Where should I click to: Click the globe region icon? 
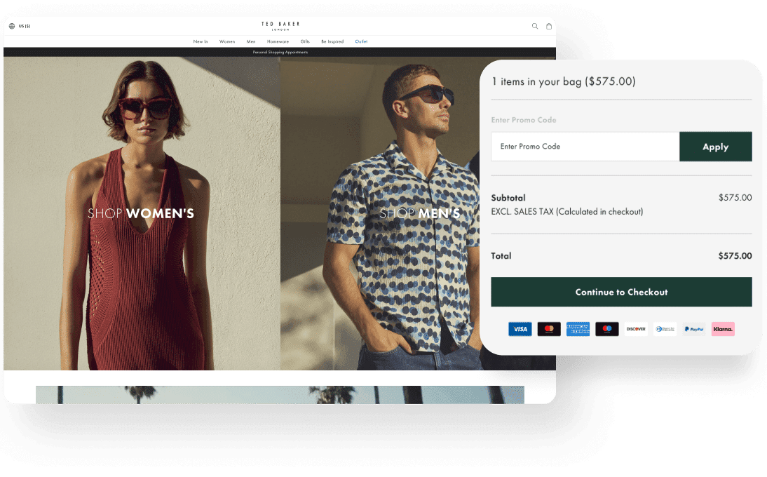[x=12, y=26]
